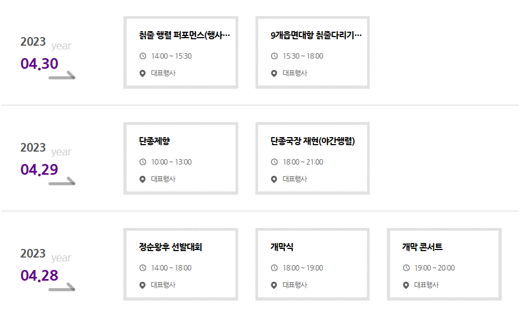Select the 단종국장 재현(야간행렬) event
This screenshot has height=314, width=525.
point(313,158)
